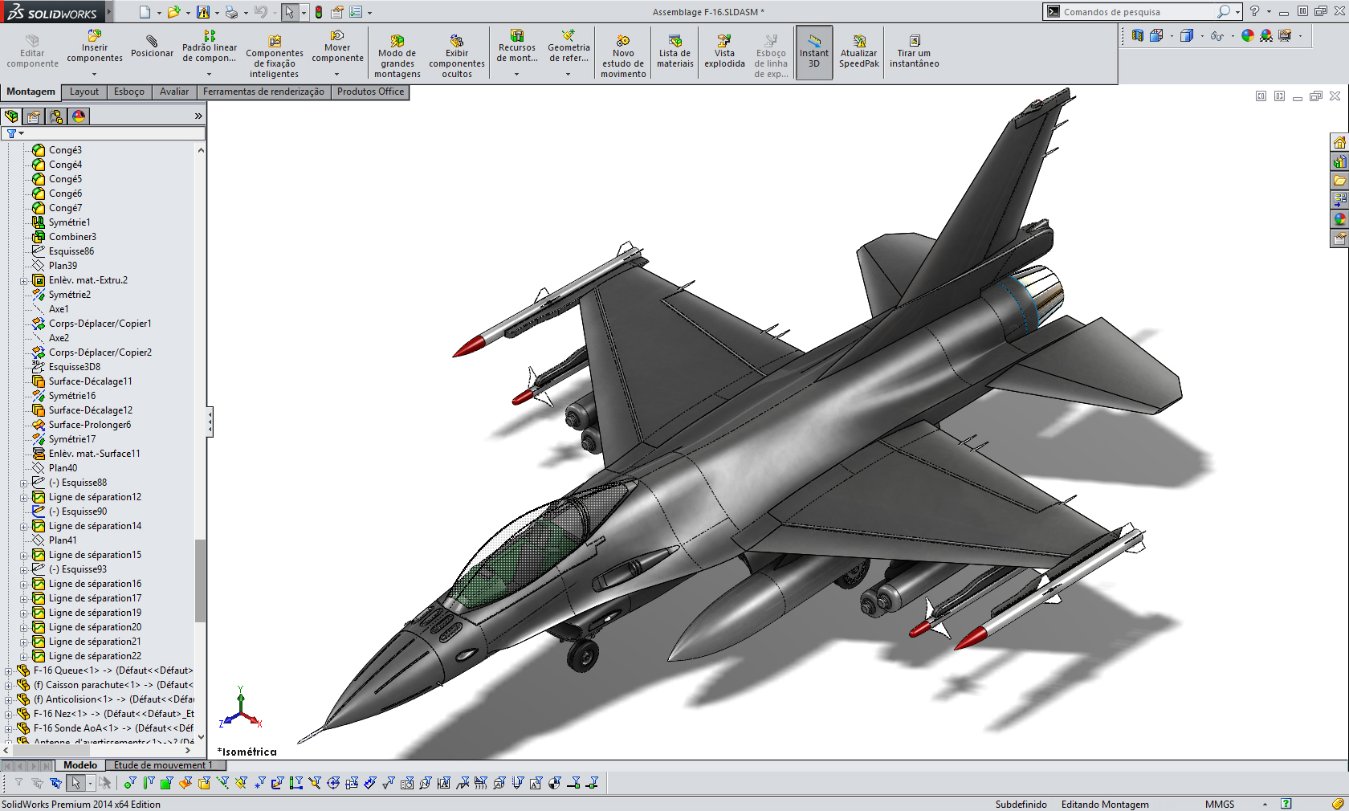
Task: Click the Options icon in the top toolbar
Action: click(355, 12)
